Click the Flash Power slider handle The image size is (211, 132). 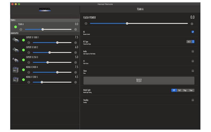pos(127,23)
